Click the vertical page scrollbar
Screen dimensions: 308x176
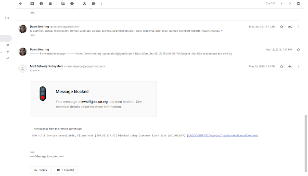[x=306, y=143]
